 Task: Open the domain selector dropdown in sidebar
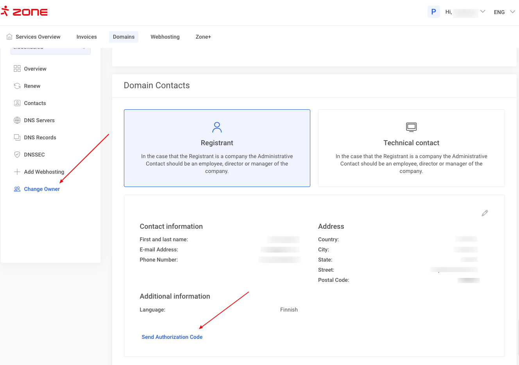pyautogui.click(x=50, y=50)
